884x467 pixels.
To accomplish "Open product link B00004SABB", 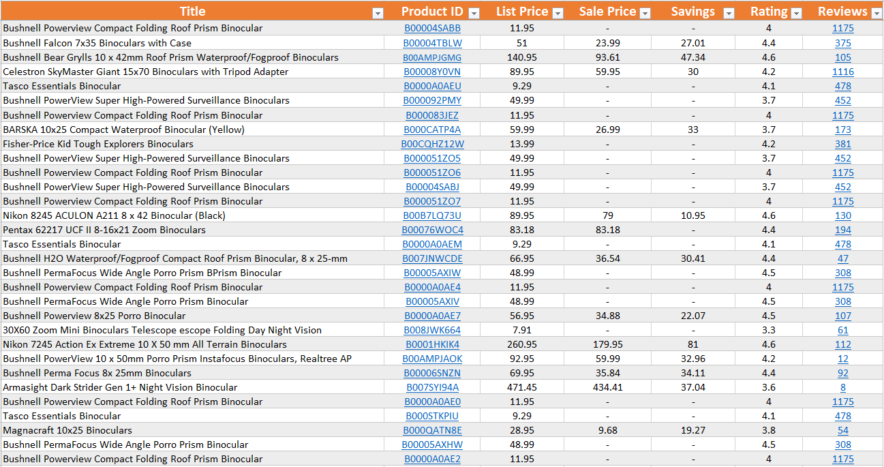I will 433,29.
